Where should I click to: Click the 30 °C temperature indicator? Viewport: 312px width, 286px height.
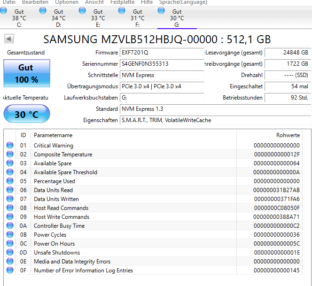[27, 114]
